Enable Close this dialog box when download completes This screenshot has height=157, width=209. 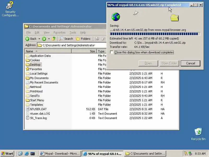pyautogui.click(x=112, y=52)
